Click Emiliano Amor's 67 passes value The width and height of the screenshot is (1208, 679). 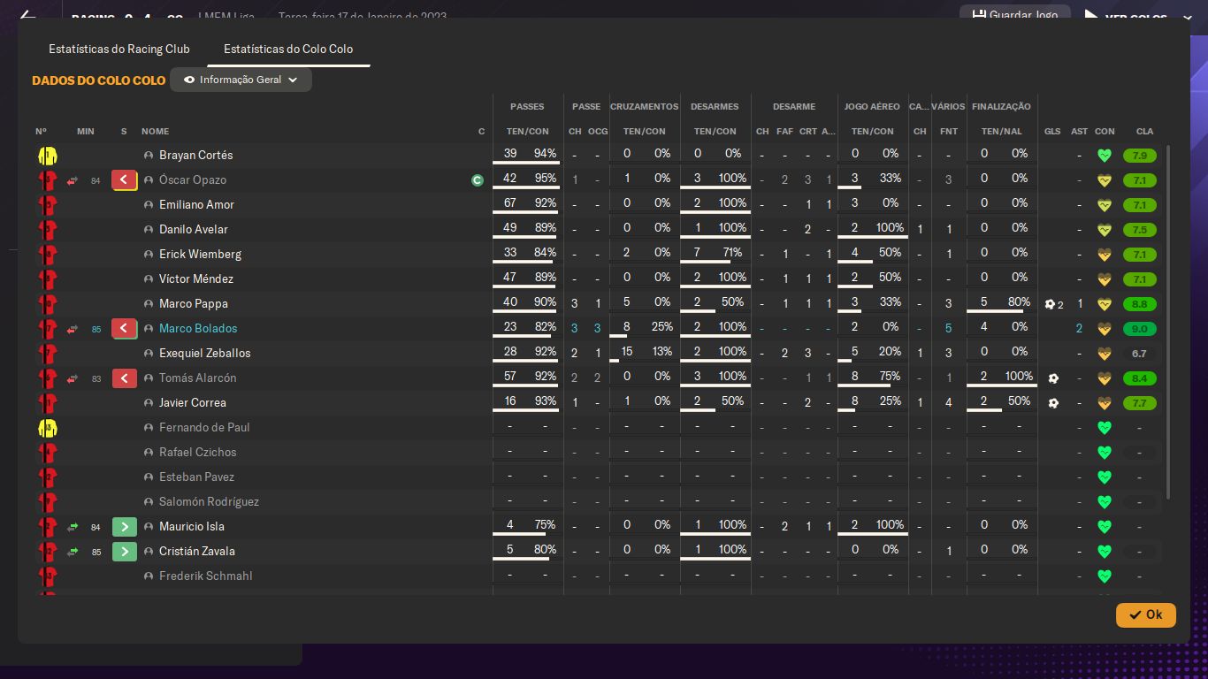[x=510, y=204]
